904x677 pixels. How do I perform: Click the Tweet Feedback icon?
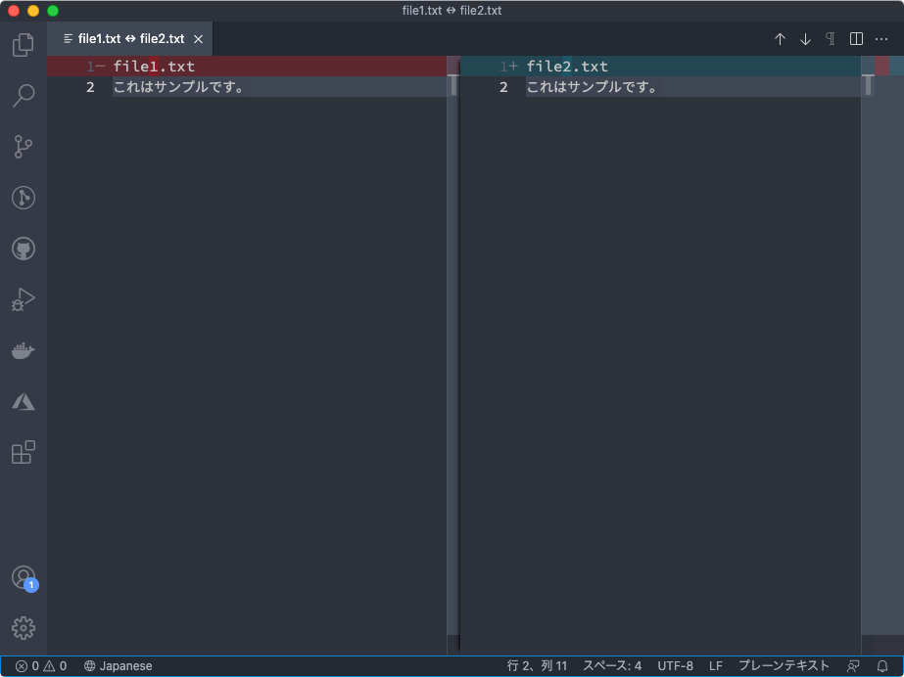pos(853,665)
